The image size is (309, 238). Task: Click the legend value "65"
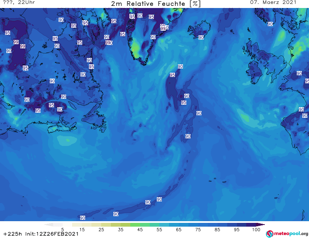pyautogui.click(x=179, y=230)
